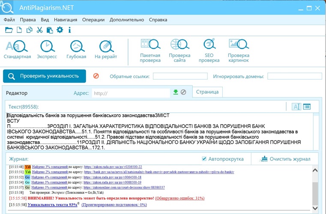Open Пакетная проверка
The width and height of the screenshot is (326, 214).
(150, 51)
